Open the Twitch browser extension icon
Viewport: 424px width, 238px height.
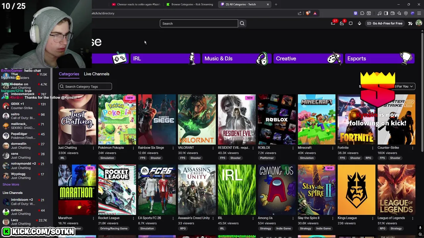coord(355,13)
